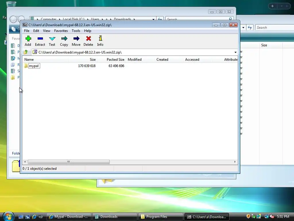Open the View menu
Screen dimensions: 294x221
(x=47, y=31)
